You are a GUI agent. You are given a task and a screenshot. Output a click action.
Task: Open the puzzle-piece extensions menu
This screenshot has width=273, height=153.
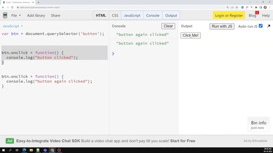256,8
